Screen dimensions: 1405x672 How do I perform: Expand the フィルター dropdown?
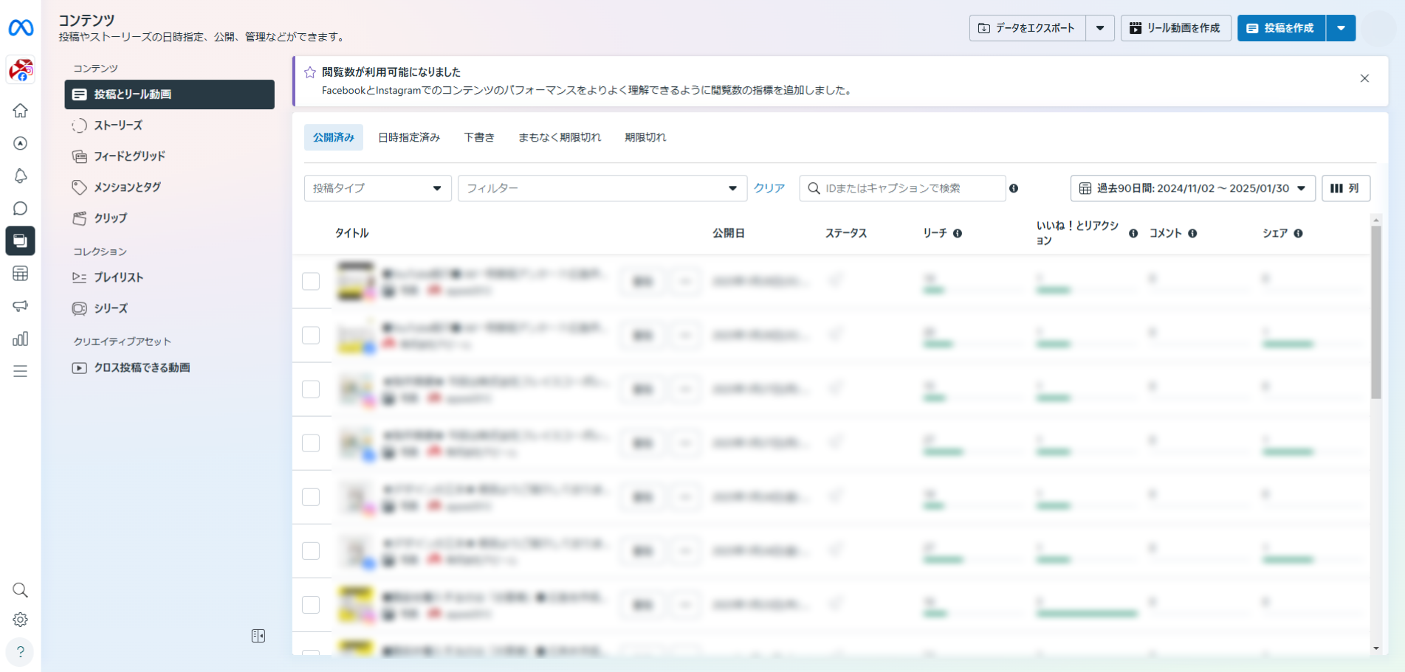pyautogui.click(x=602, y=188)
